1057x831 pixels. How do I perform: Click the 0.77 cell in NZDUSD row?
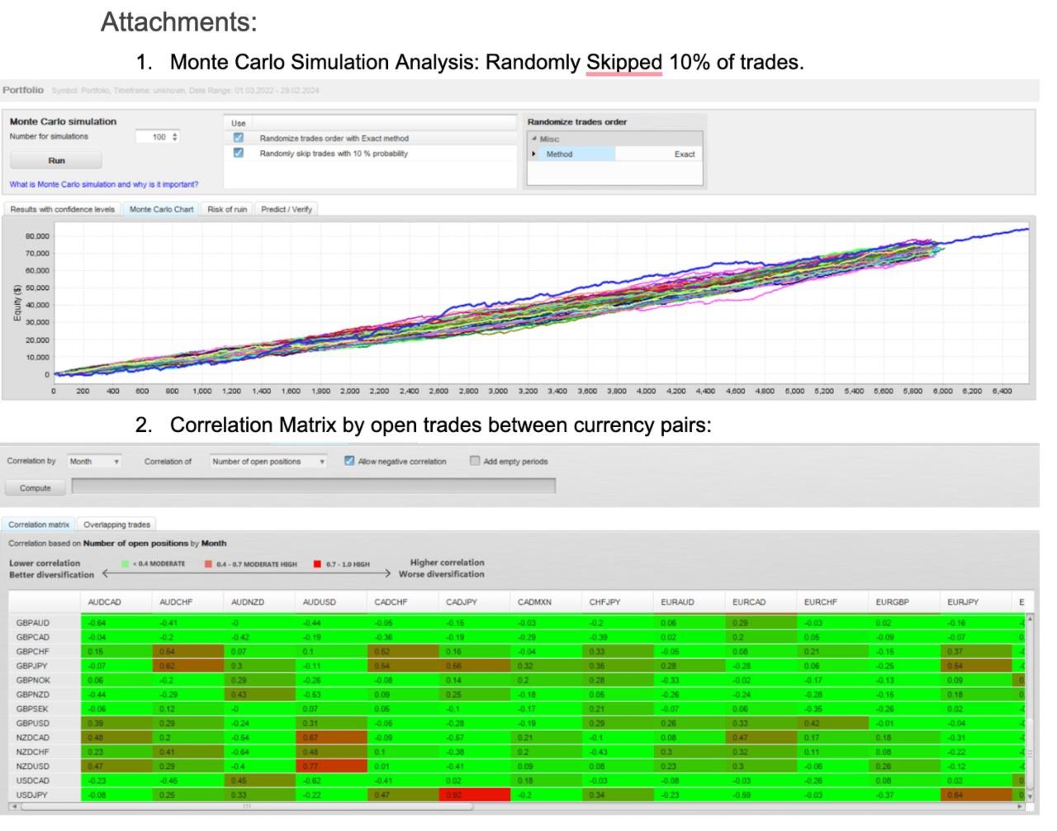[x=331, y=766]
